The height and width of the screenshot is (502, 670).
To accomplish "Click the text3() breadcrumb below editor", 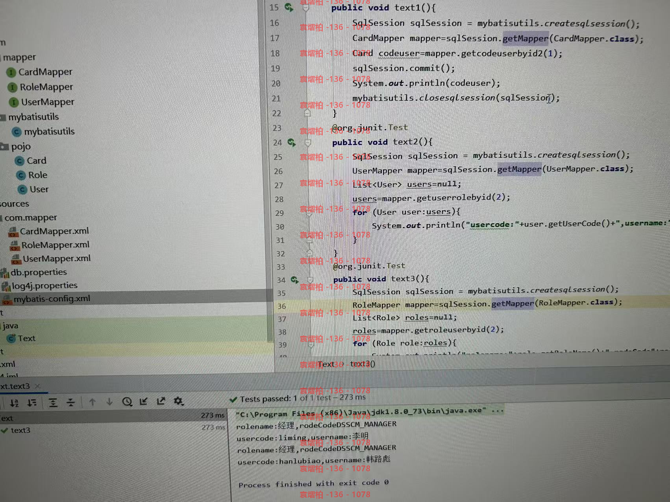I will click(x=363, y=364).
